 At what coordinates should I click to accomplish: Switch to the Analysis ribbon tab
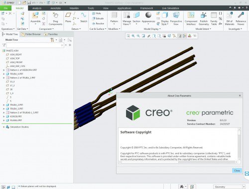click(x=37, y=8)
